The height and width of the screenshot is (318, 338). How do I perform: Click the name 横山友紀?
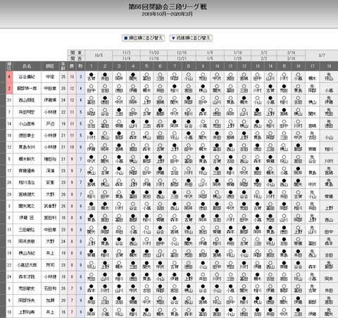click(27, 253)
